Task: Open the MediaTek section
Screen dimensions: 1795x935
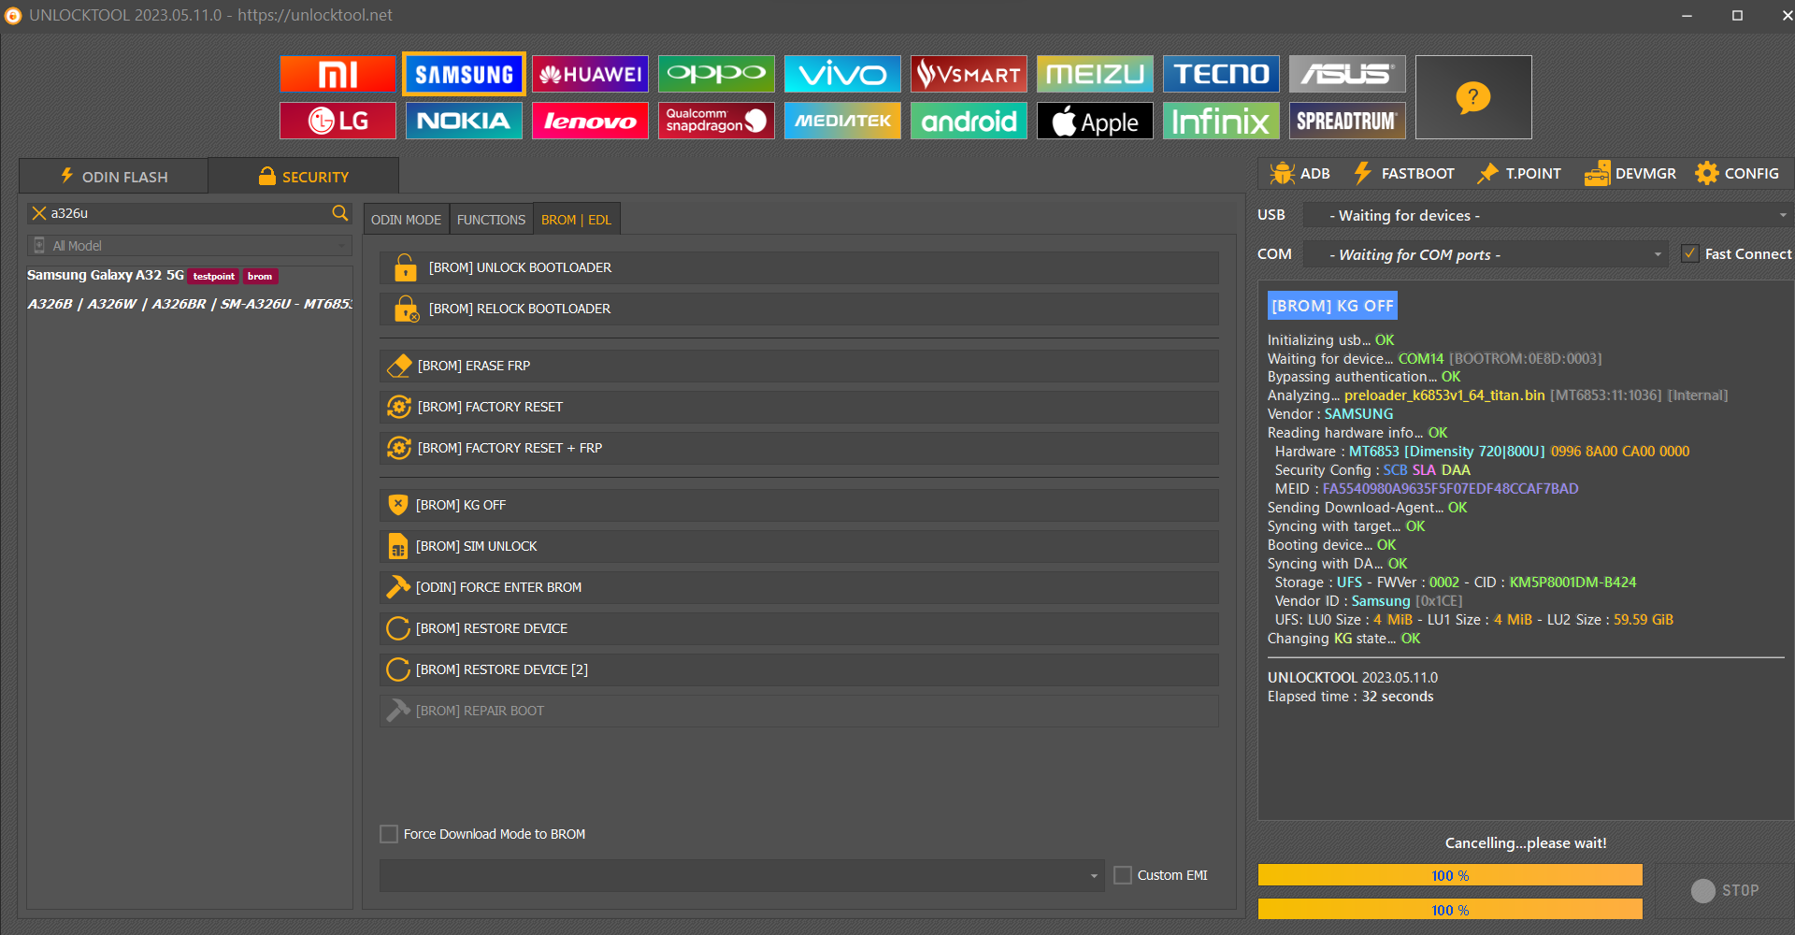Action: [x=842, y=121]
